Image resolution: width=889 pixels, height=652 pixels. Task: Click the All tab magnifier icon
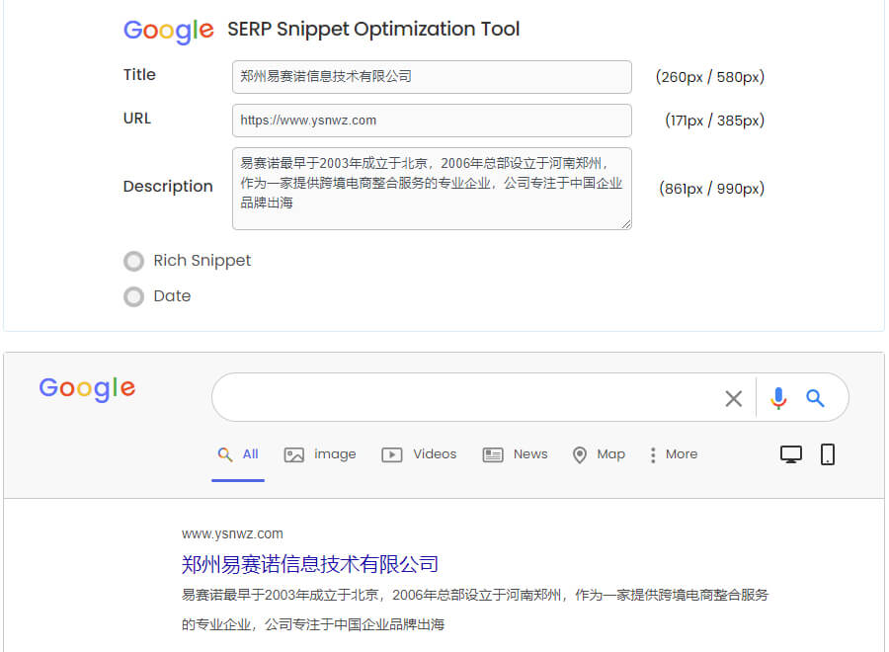click(x=225, y=454)
